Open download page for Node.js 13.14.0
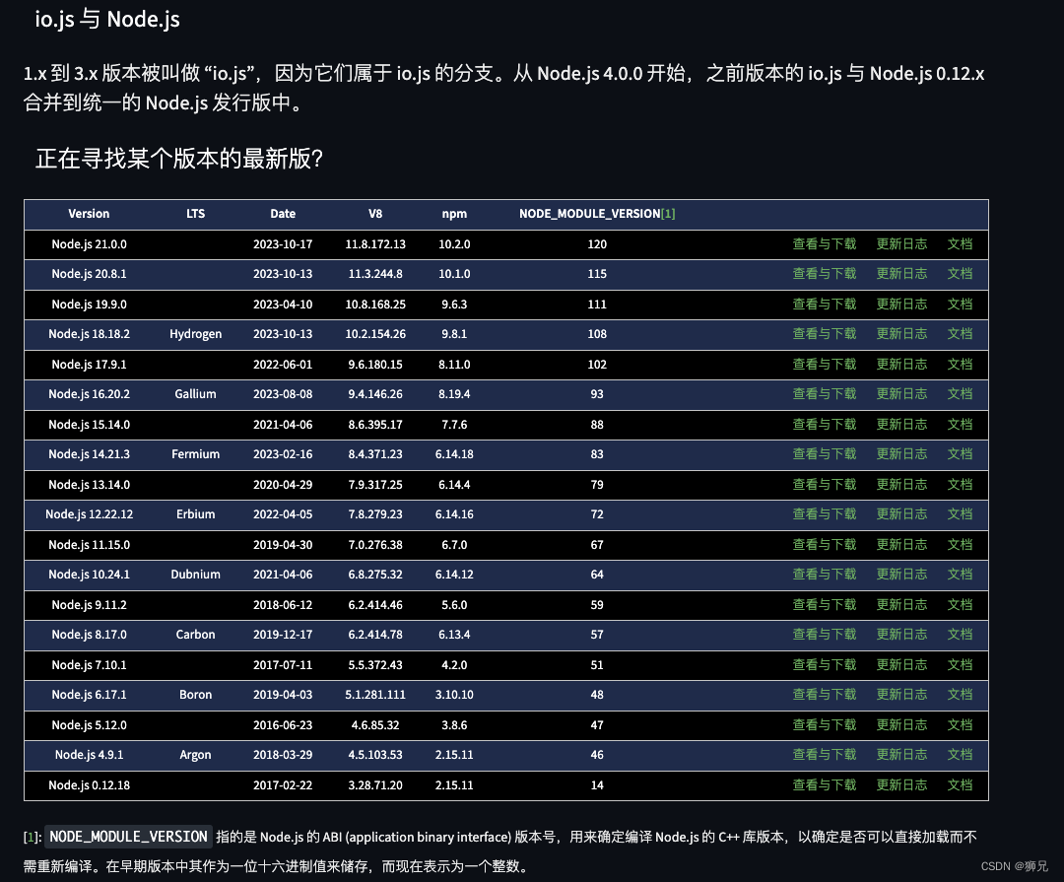Image resolution: width=1064 pixels, height=882 pixels. tap(824, 484)
